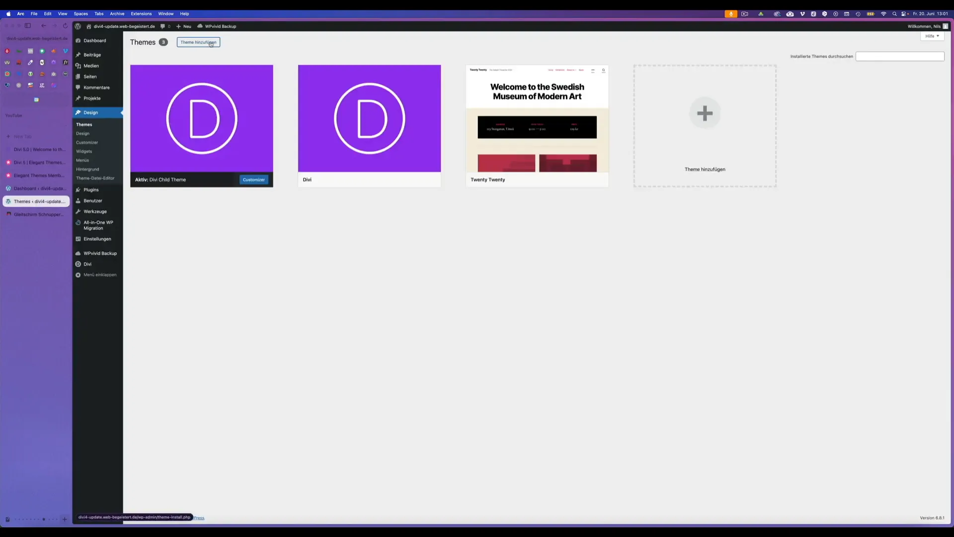Click the date Fr. 20. Juni 13:01
The width and height of the screenshot is (954, 537).
pos(930,14)
